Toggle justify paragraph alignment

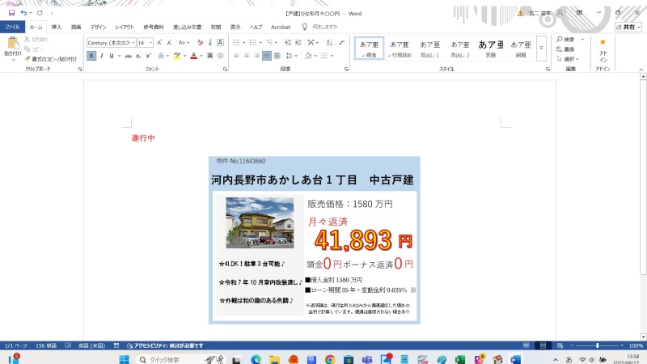[x=267, y=56]
